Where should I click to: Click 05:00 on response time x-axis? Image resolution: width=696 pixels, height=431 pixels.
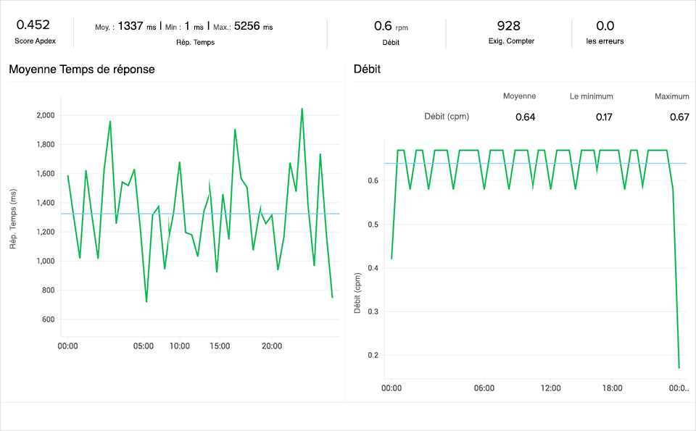(x=144, y=346)
